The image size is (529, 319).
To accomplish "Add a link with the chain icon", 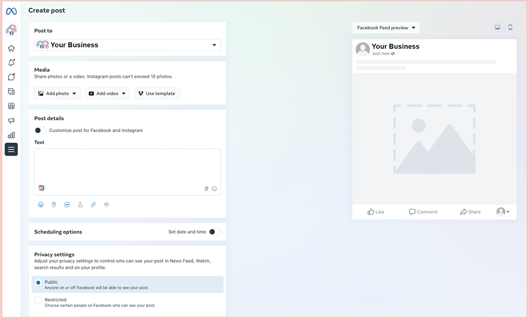I will point(93,204).
